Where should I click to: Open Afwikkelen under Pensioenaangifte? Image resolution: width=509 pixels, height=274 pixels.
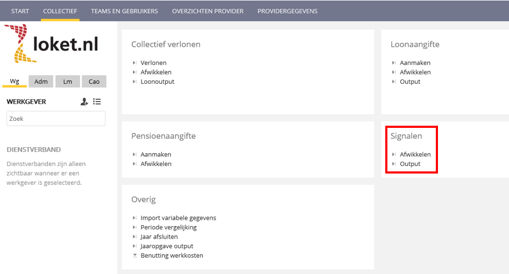156,164
